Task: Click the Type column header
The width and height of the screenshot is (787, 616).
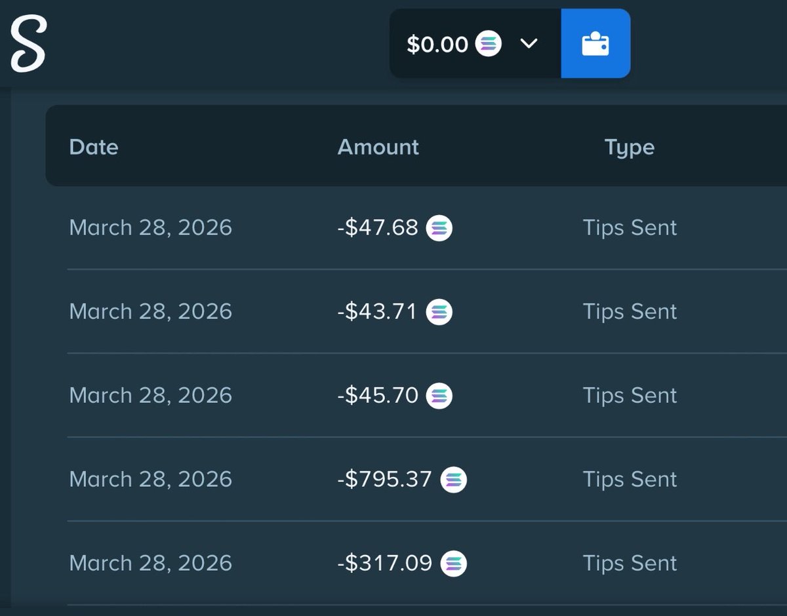Action: click(630, 147)
